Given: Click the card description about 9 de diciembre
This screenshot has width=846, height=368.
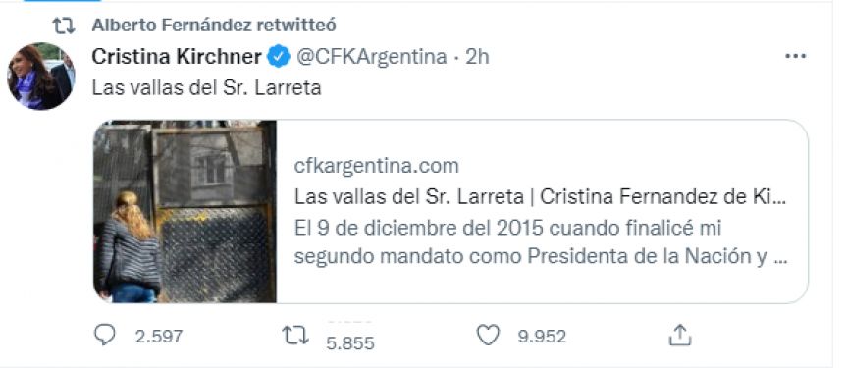Looking at the screenshot, I should point(541,242).
